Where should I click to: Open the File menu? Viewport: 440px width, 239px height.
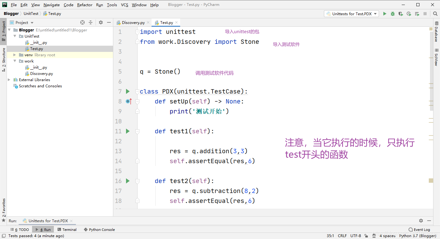[14, 5]
